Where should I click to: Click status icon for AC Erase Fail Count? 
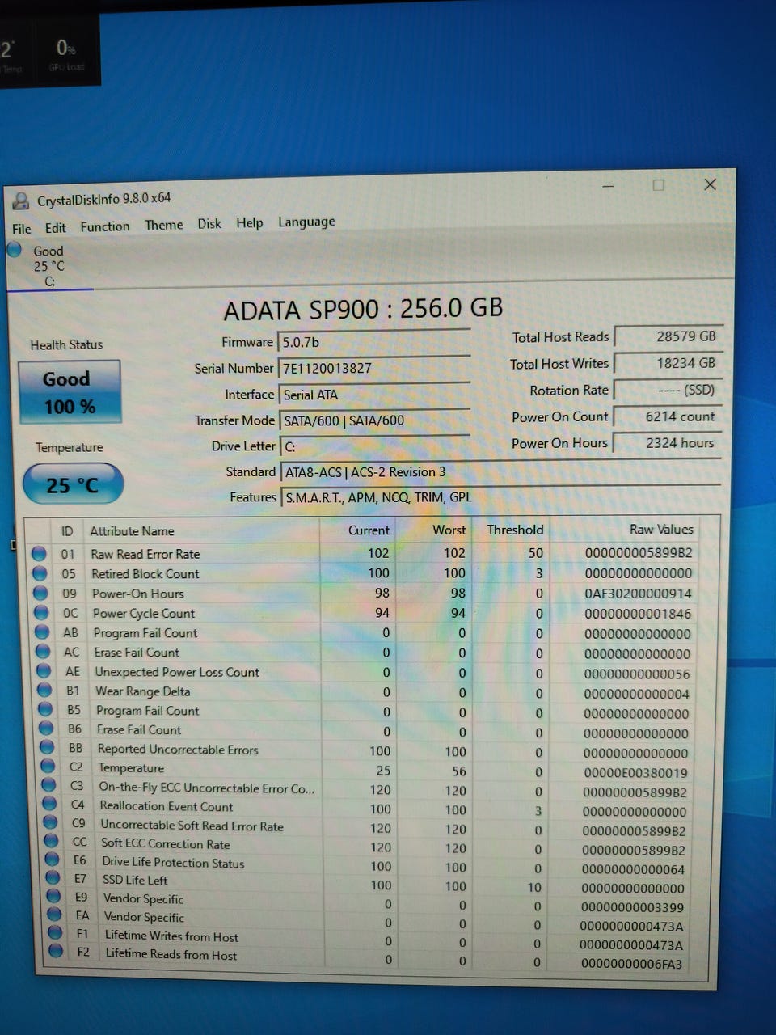click(x=43, y=653)
